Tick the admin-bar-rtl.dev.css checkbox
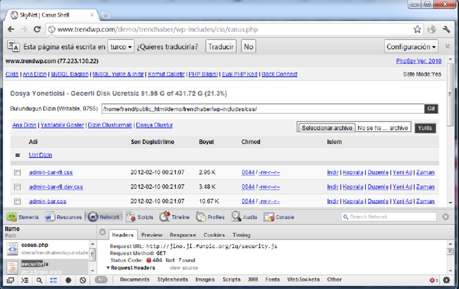The width and height of the screenshot is (459, 289). [x=17, y=187]
